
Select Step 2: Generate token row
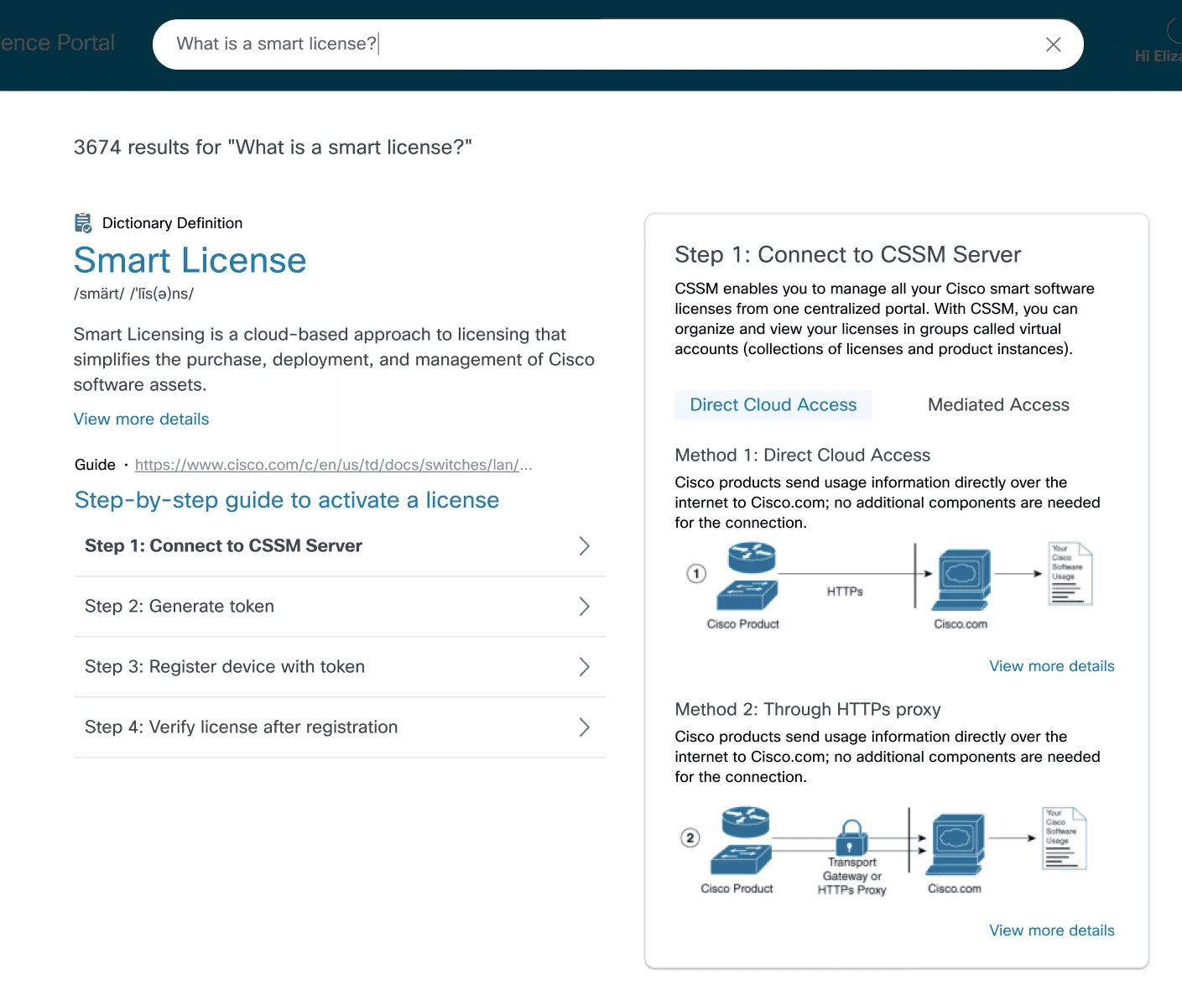click(x=340, y=607)
